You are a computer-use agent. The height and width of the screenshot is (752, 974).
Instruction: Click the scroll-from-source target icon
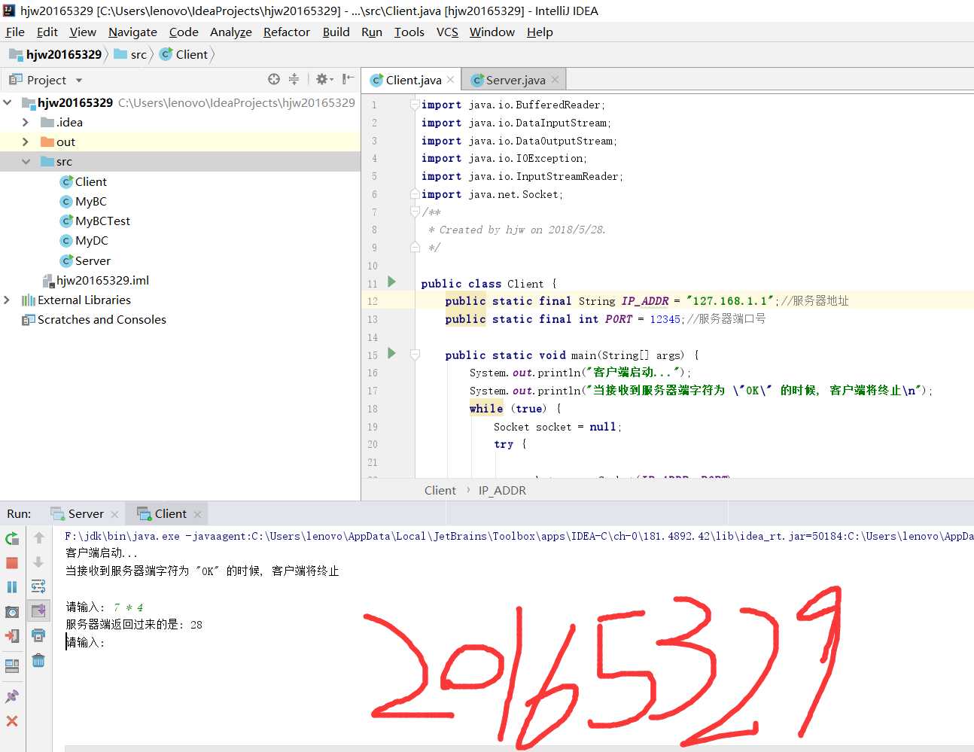(x=274, y=79)
